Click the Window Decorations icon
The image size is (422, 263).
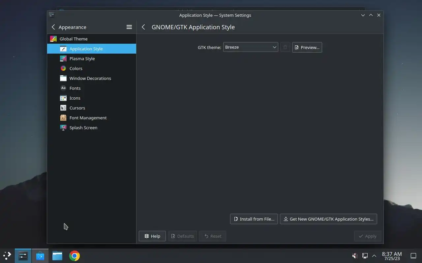tap(63, 78)
